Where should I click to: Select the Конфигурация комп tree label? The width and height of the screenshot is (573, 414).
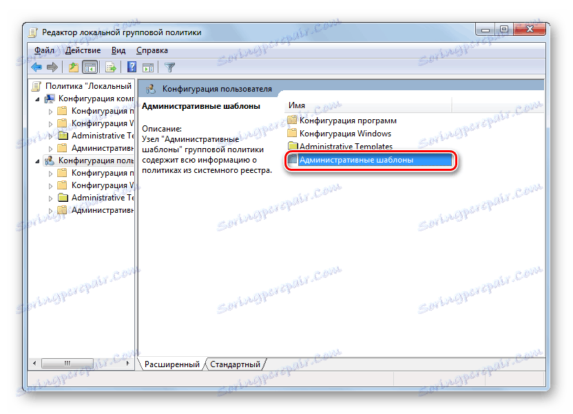click(96, 99)
